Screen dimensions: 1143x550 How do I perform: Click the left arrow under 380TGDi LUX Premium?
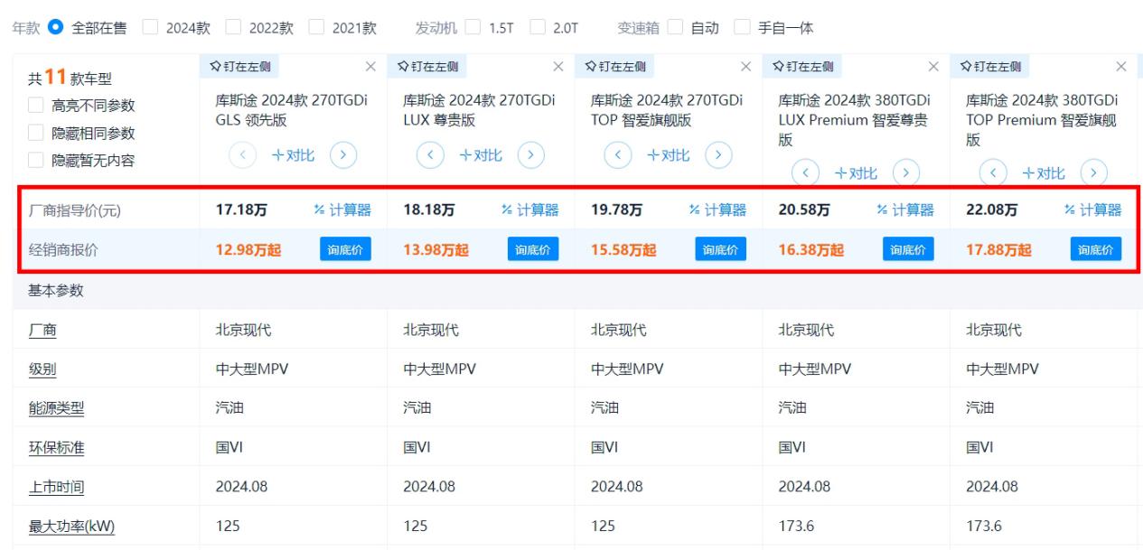click(x=806, y=172)
